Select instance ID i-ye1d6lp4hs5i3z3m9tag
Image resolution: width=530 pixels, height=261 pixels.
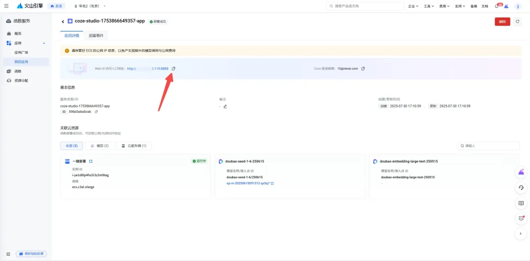(x=90, y=175)
